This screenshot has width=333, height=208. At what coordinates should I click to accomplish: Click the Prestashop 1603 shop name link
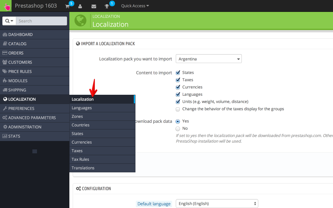pyautogui.click(x=36, y=6)
